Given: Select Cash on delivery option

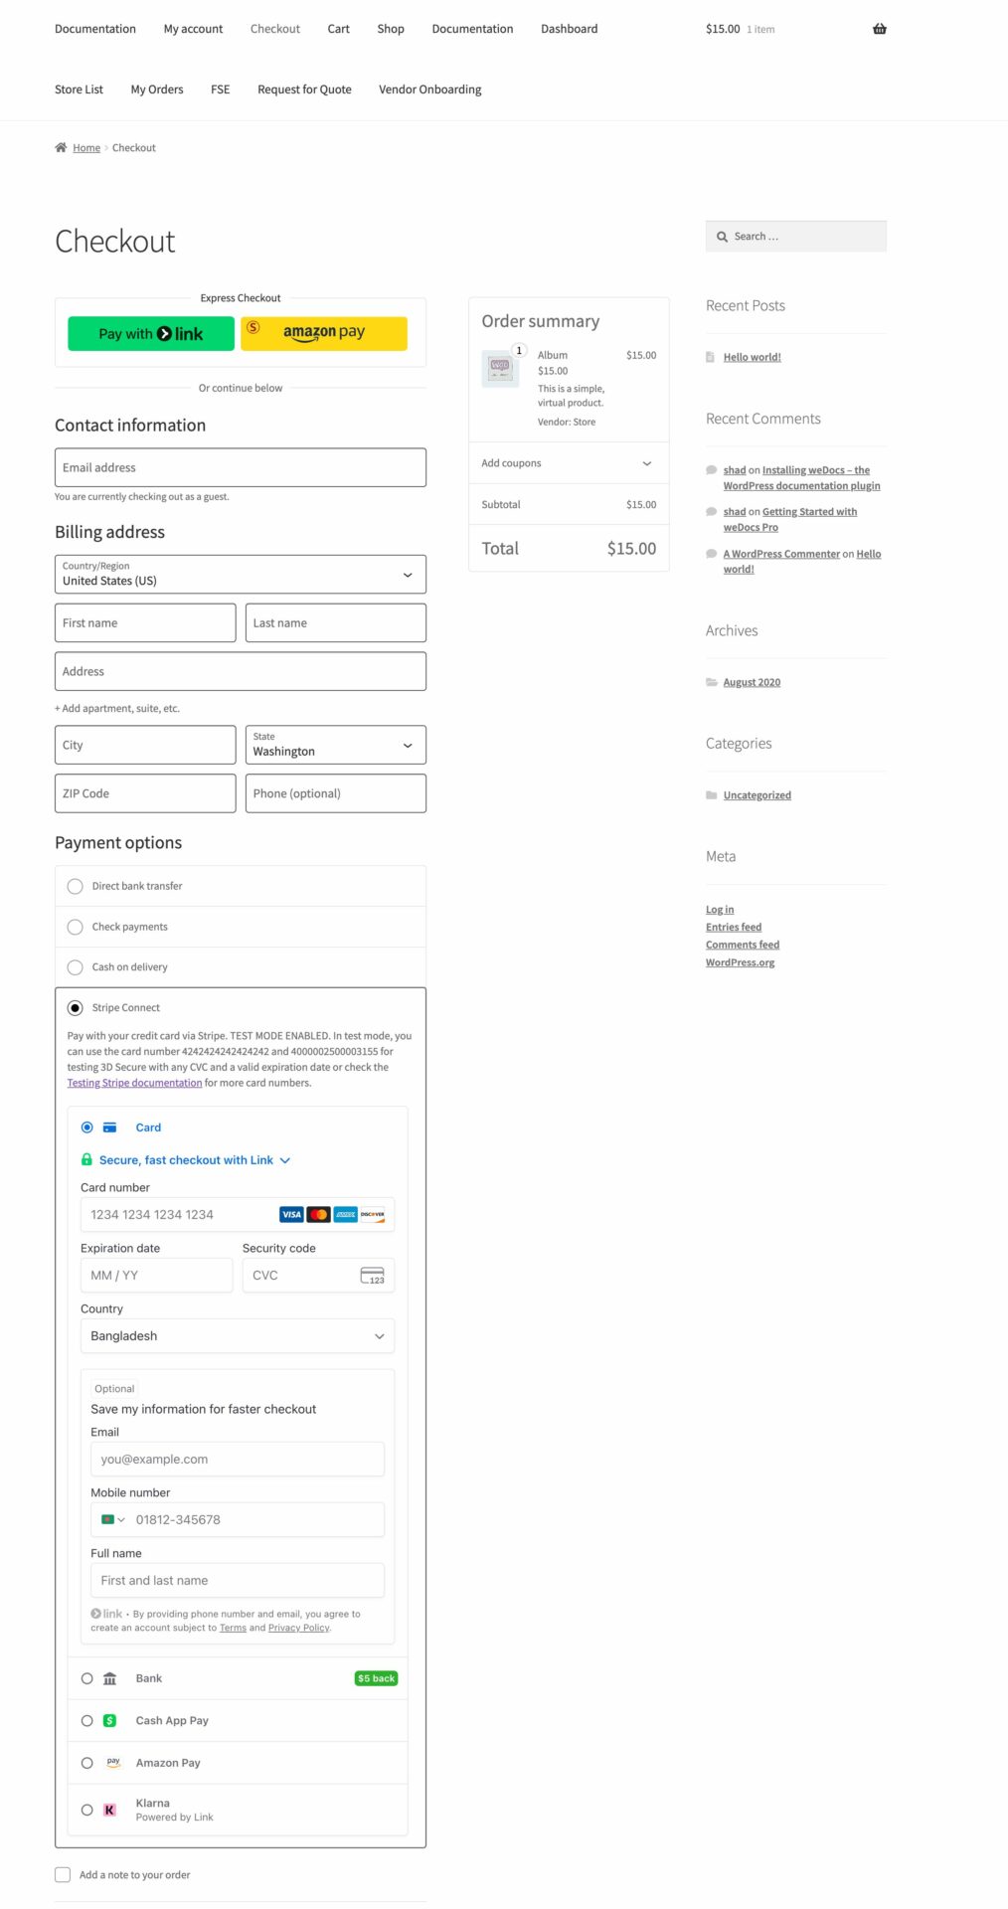Looking at the screenshot, I should [75, 967].
